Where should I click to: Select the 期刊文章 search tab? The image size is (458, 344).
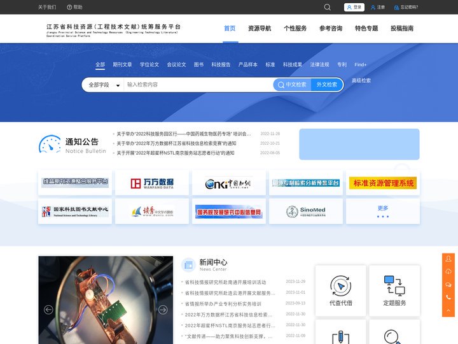122,64
